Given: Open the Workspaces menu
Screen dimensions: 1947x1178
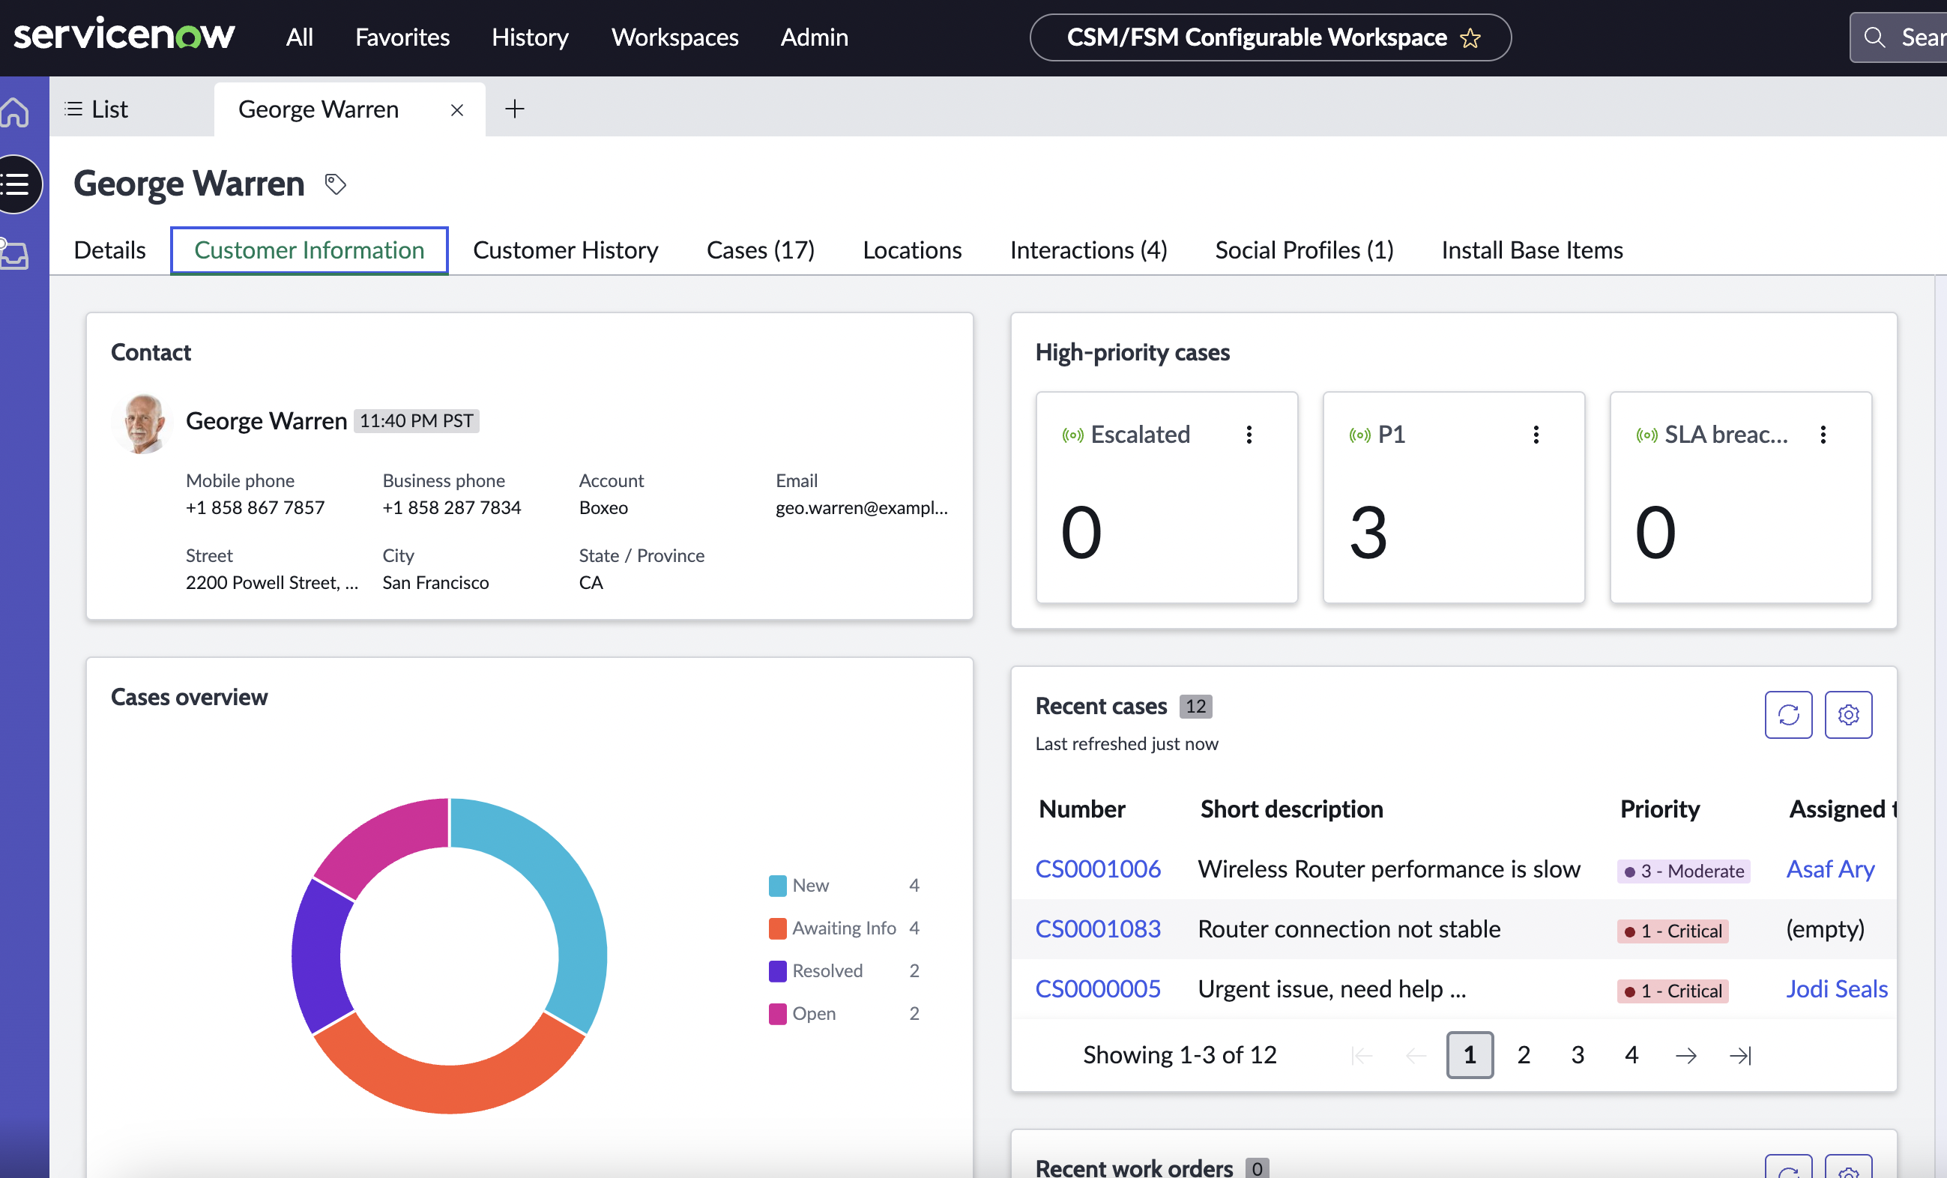Looking at the screenshot, I should 674,37.
